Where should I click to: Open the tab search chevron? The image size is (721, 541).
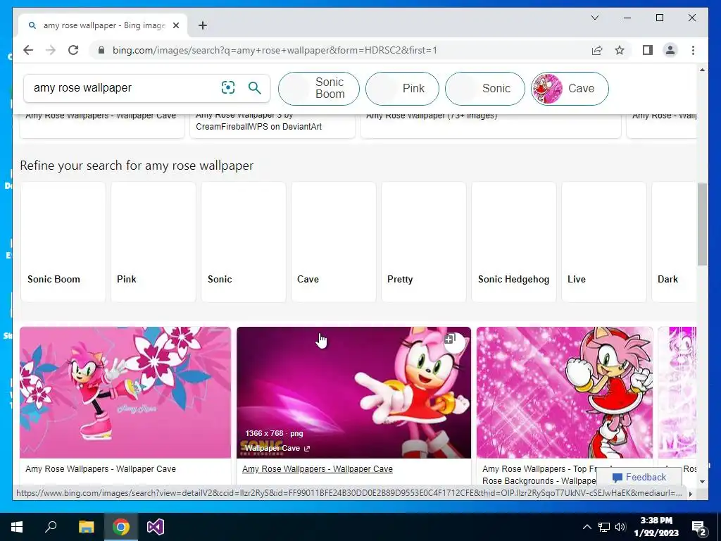click(594, 18)
